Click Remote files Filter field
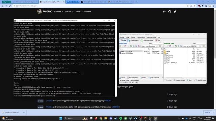The height and width of the screenshot is (121, 216). [x=201, y=43]
